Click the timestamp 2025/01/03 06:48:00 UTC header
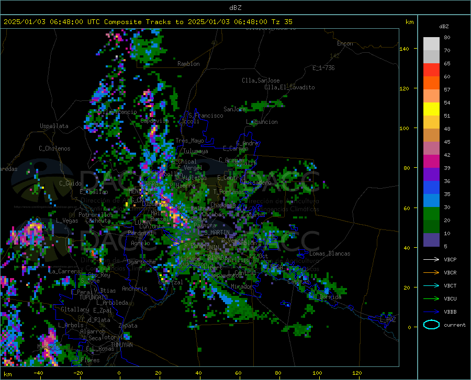Image resolution: width=471 pixels, height=380 pixels. pos(48,22)
